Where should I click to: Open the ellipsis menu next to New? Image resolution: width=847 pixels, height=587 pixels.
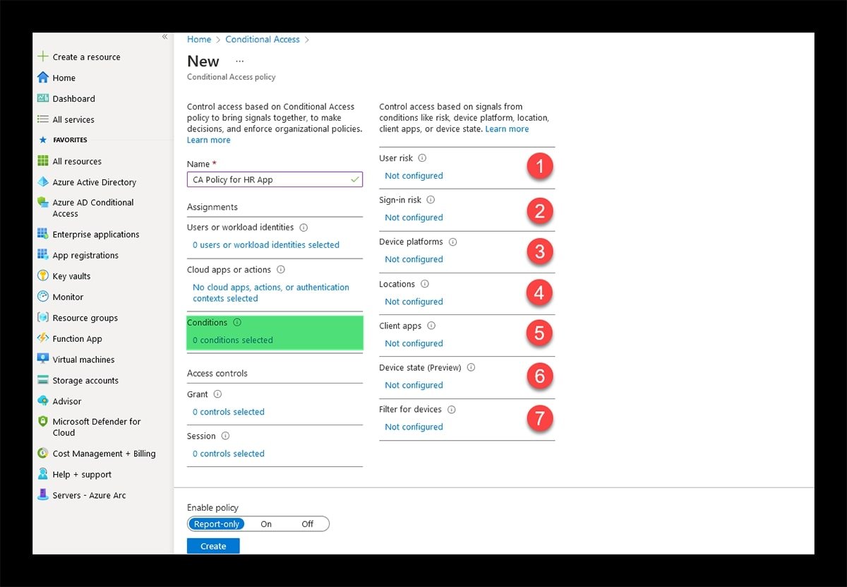tap(239, 61)
